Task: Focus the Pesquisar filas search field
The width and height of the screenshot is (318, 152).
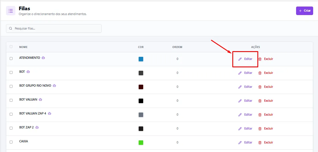Action: 54,28
